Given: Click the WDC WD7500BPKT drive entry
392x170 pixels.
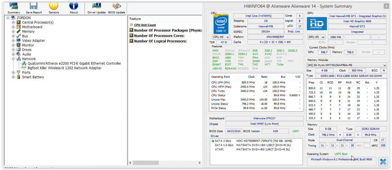Looking at the screenshot, I should click(264, 141).
